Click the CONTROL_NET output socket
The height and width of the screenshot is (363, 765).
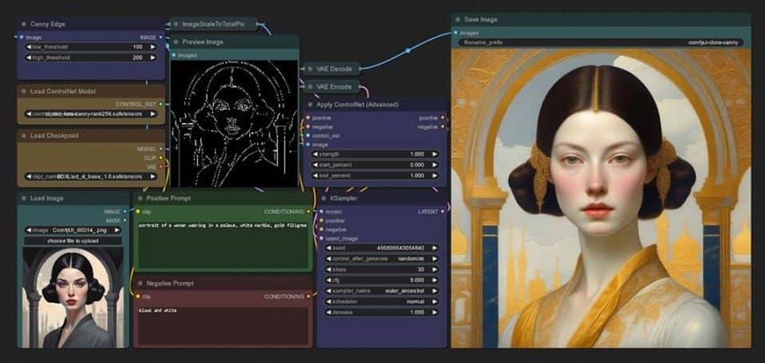(160, 104)
